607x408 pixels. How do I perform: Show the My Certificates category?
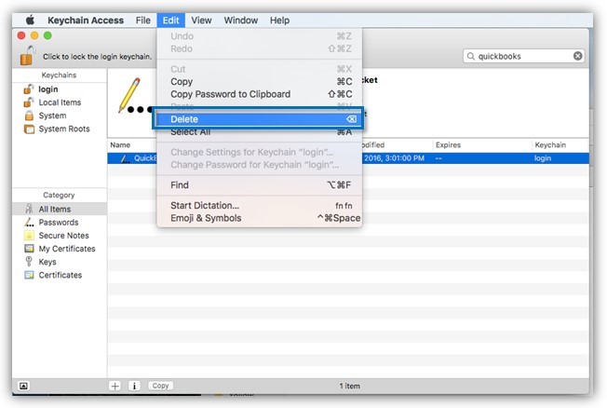67,249
